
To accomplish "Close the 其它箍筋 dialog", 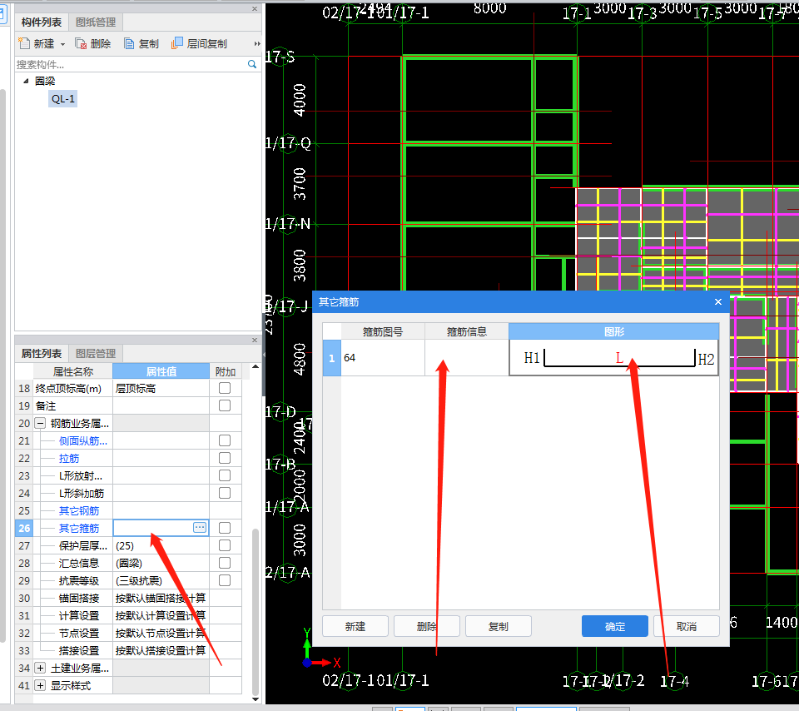I will [718, 301].
